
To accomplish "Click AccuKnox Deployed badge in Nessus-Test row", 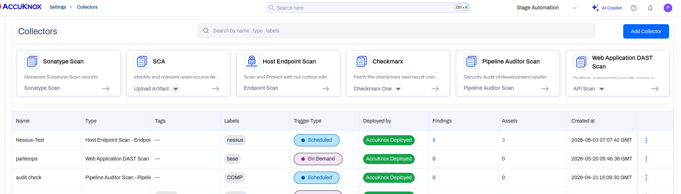I will click(389, 140).
